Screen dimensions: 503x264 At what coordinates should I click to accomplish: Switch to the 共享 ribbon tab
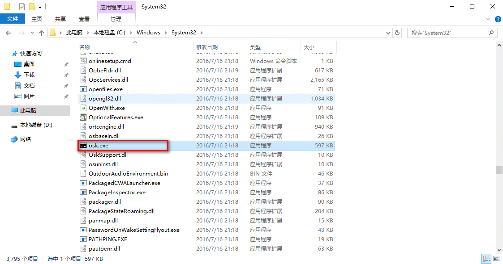[x=60, y=19]
